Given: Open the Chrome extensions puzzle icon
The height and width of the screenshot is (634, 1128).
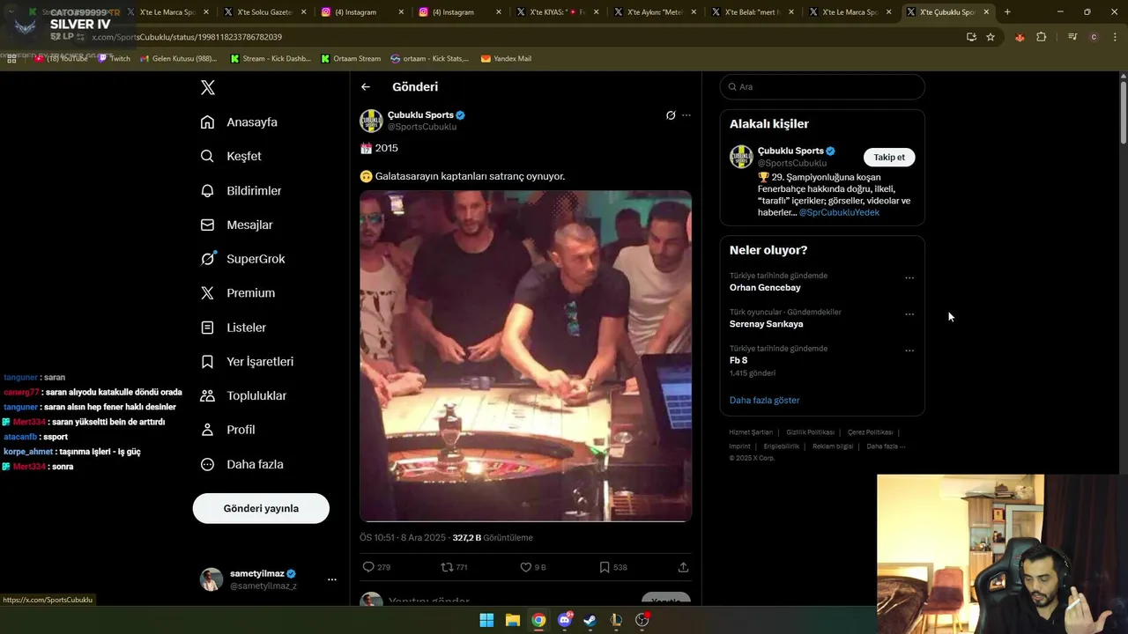Looking at the screenshot, I should point(1041,37).
